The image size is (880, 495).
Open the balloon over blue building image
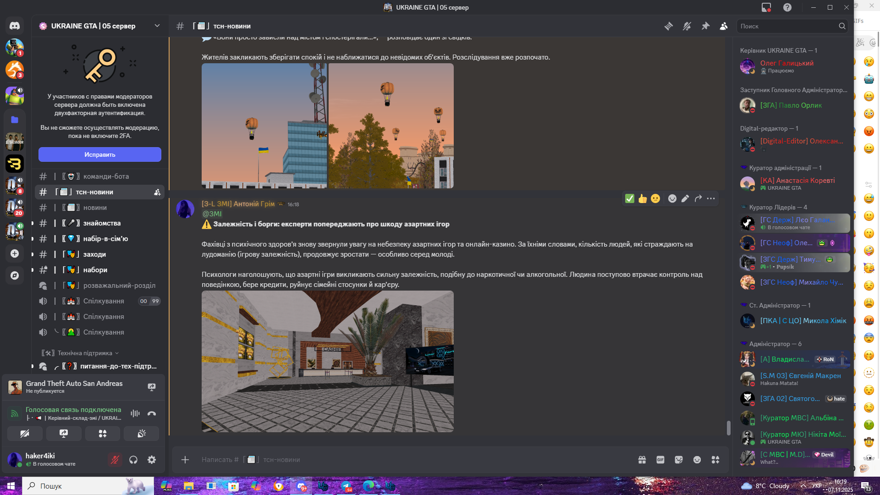pos(264,126)
